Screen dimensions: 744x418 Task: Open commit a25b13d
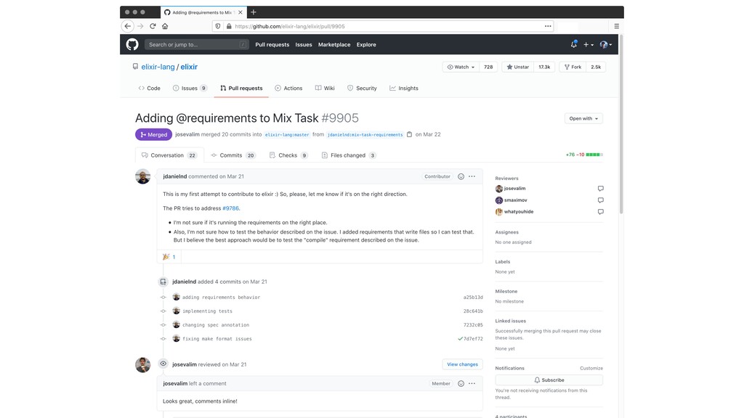(473, 297)
